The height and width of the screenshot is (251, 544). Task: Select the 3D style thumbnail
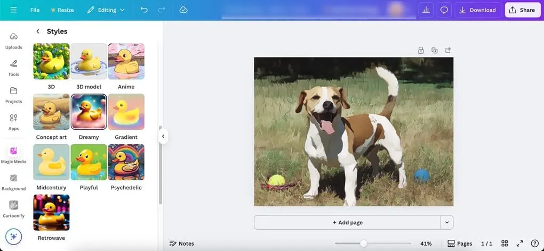51,61
